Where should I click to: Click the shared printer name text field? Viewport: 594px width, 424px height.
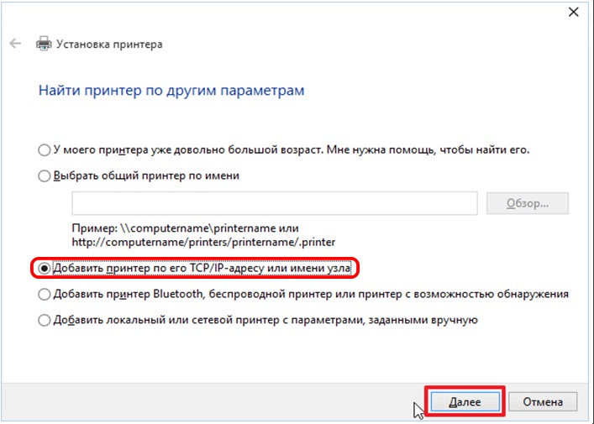pos(274,203)
